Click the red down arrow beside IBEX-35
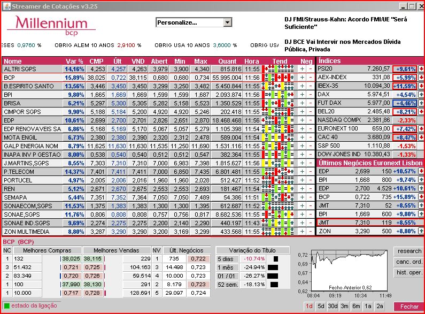The height and width of the screenshot is (314, 425). [421, 86]
